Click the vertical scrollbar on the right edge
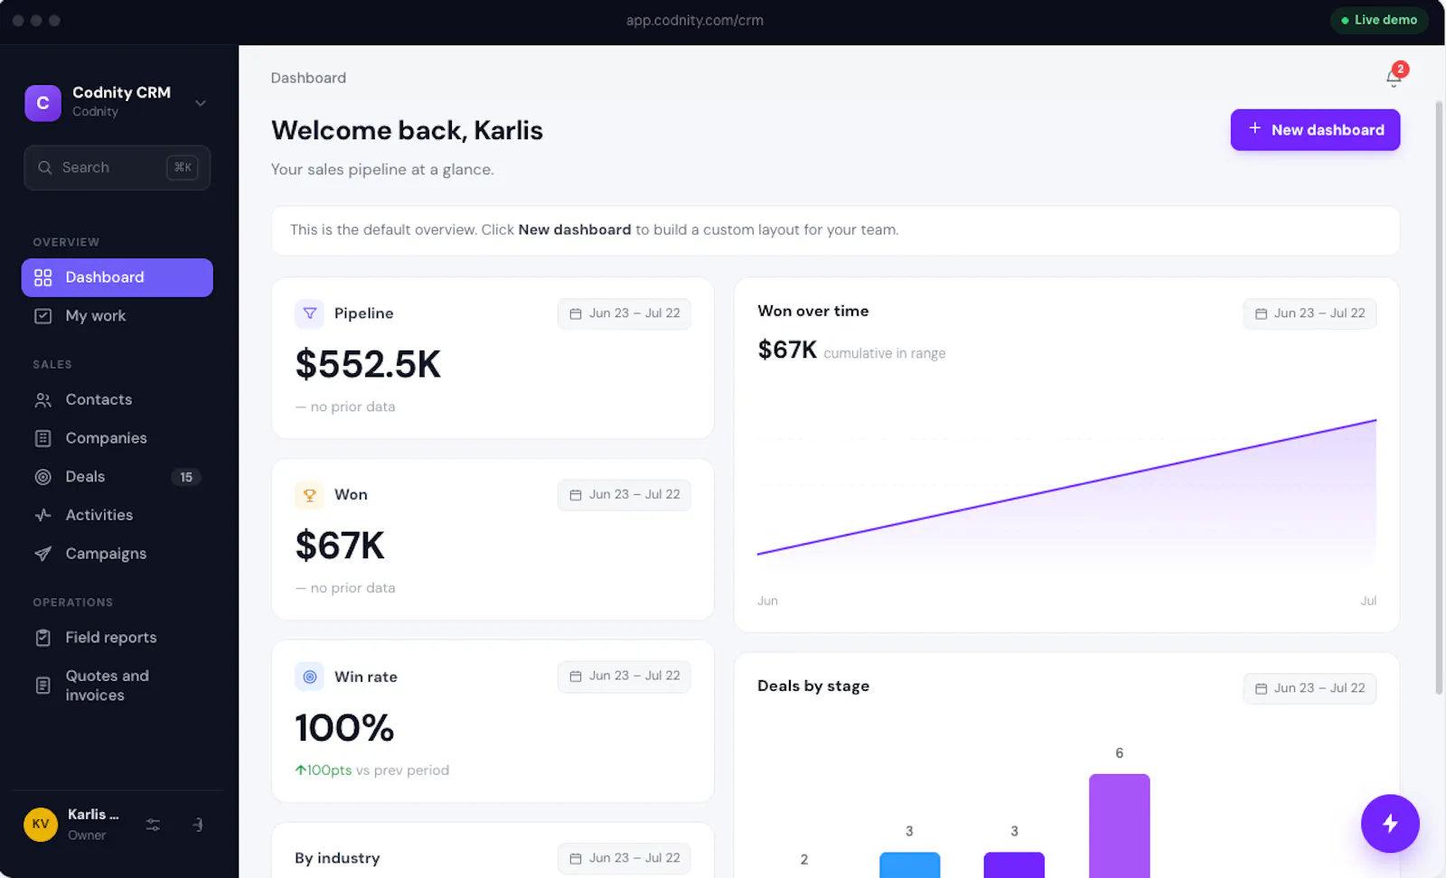This screenshot has width=1446, height=878. 1439,397
